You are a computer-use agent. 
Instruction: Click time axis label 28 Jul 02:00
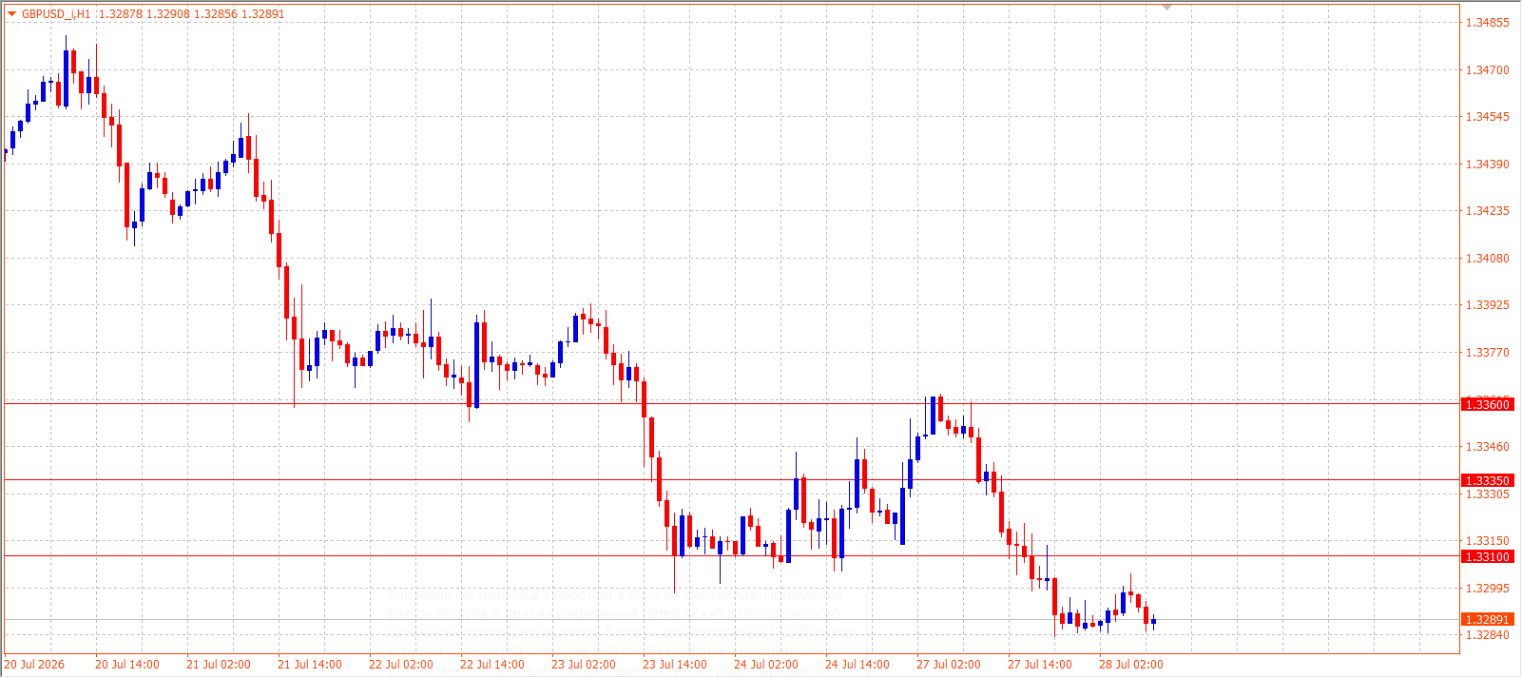point(1131,665)
